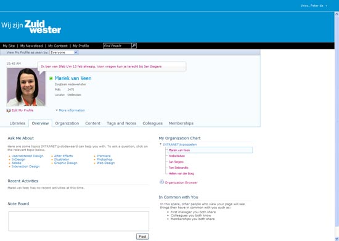This screenshot has width=339, height=241.
Task: Open the Usercentered Design topic link
Action: pos(28,156)
